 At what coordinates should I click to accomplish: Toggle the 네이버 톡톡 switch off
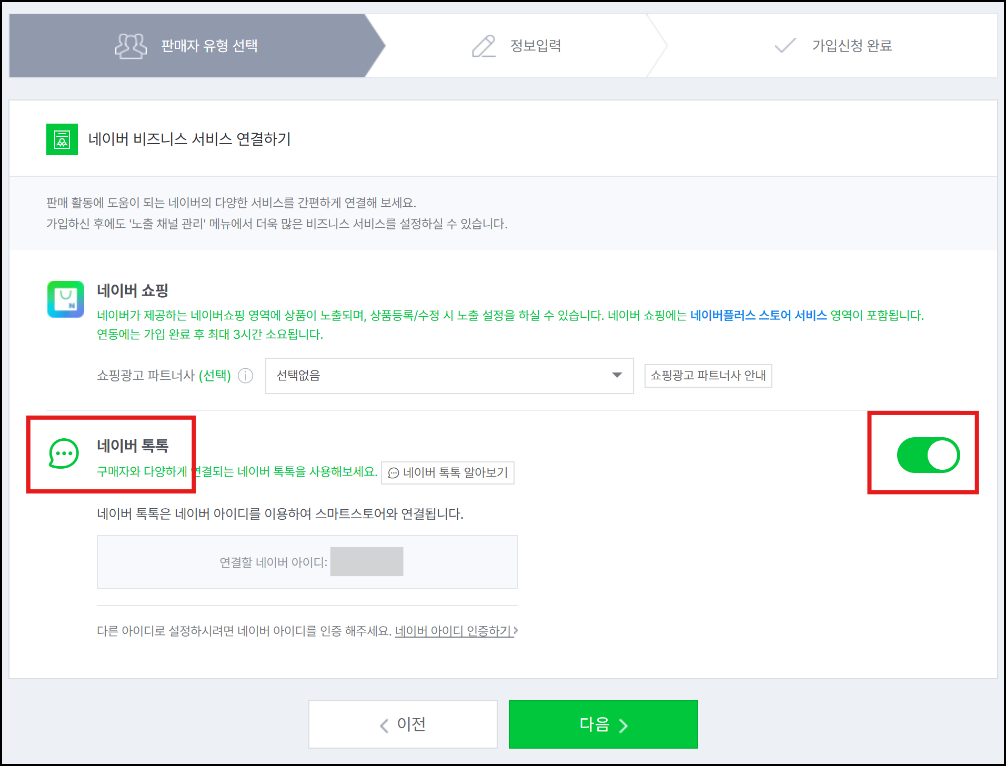point(928,455)
